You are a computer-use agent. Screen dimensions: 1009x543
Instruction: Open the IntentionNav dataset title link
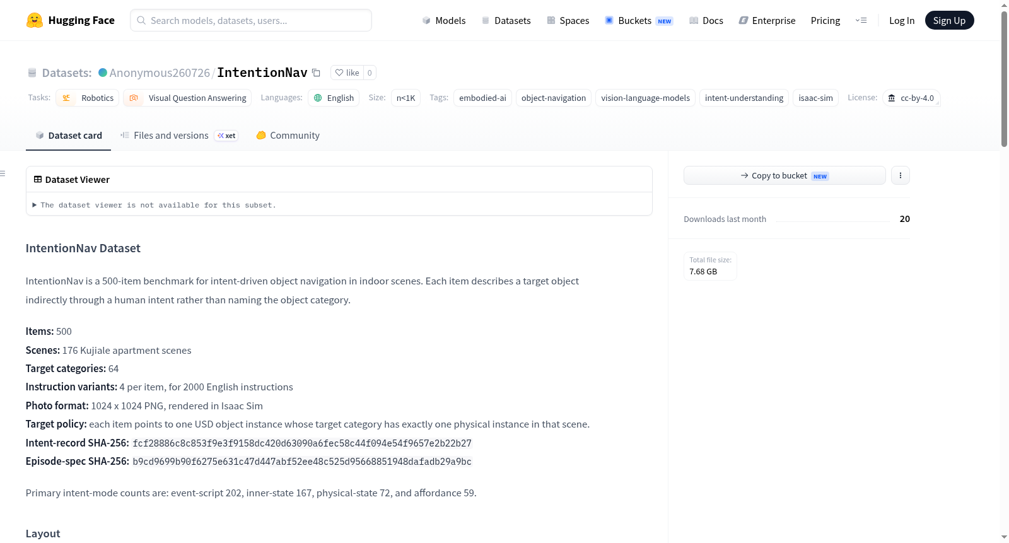pyautogui.click(x=262, y=73)
